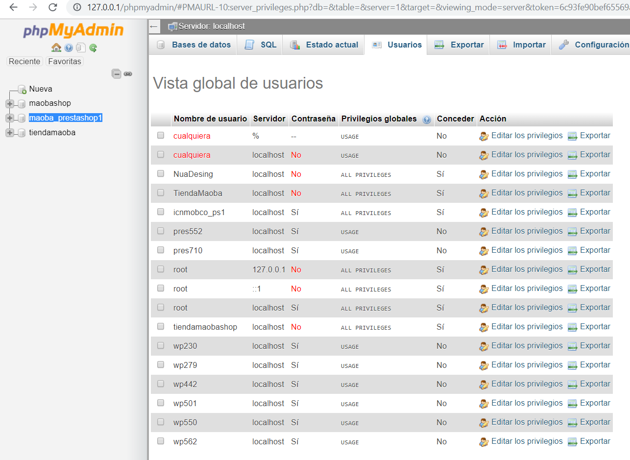Click the Exportar link for wp550
The height and width of the screenshot is (460, 630).
595,422
